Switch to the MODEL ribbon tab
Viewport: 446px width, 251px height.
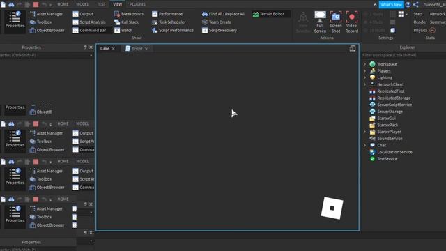coord(82,4)
